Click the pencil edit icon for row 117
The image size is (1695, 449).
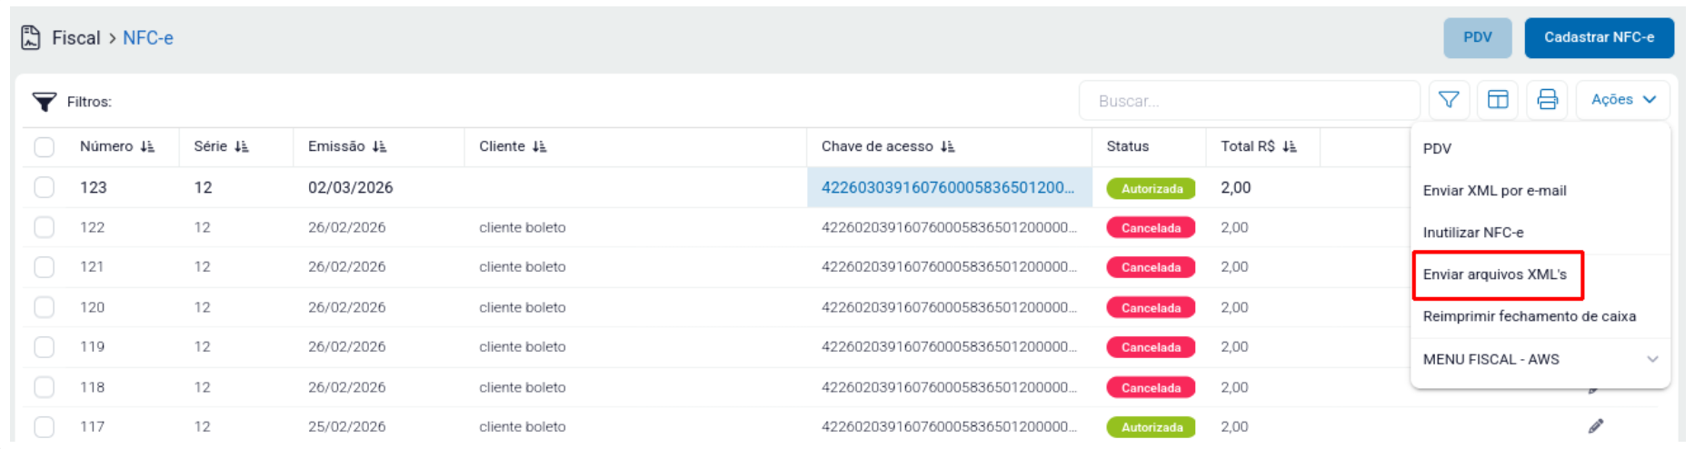click(1596, 426)
